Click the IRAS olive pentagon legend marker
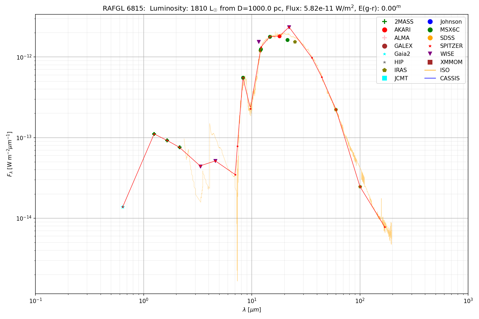This screenshot has height=319, width=479. [384, 70]
